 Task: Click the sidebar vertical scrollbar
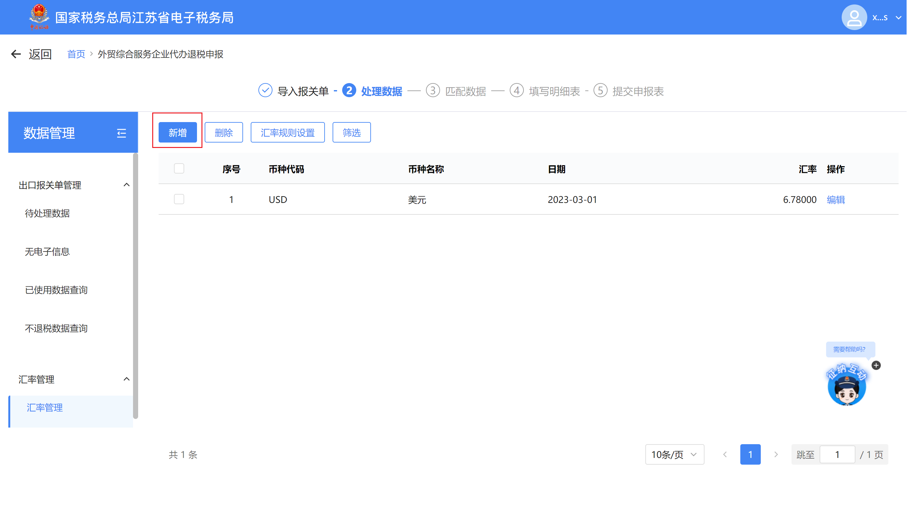(135, 285)
